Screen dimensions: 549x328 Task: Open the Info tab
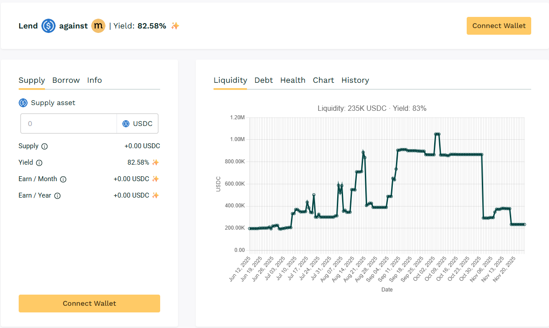click(x=94, y=80)
